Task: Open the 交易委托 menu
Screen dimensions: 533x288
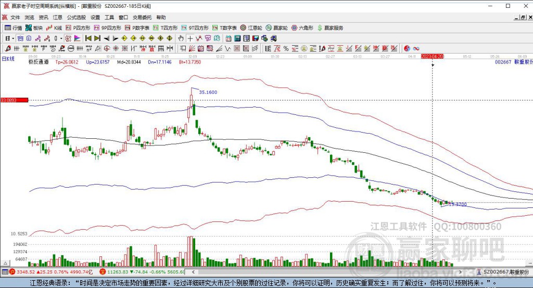Action: (142, 17)
